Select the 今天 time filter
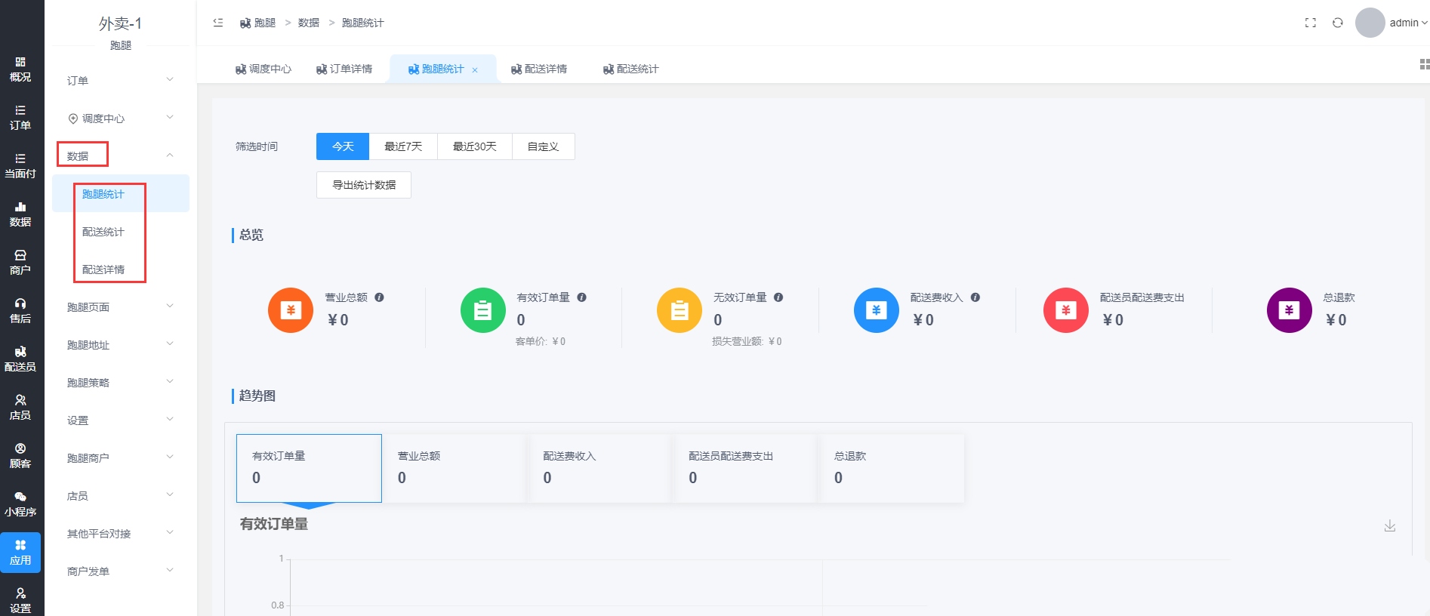This screenshot has height=616, width=1430. [x=343, y=146]
